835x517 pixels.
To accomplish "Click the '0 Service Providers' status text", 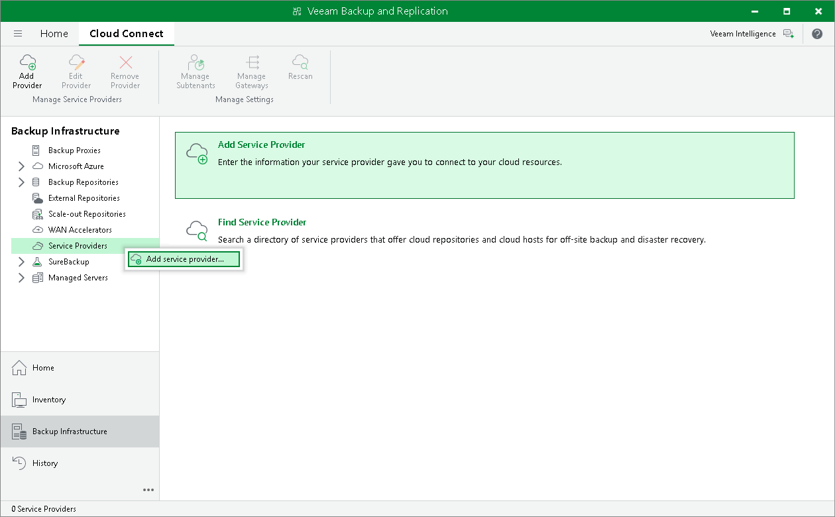I will click(44, 509).
